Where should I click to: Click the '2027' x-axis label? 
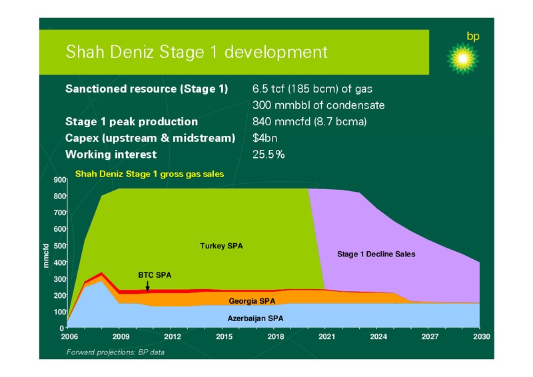(x=430, y=336)
